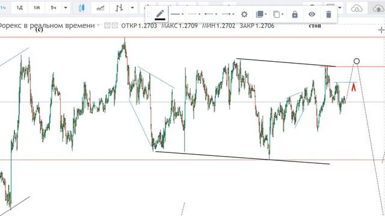
Task: Switch to the 1ч timeframe
Action: 3,8
